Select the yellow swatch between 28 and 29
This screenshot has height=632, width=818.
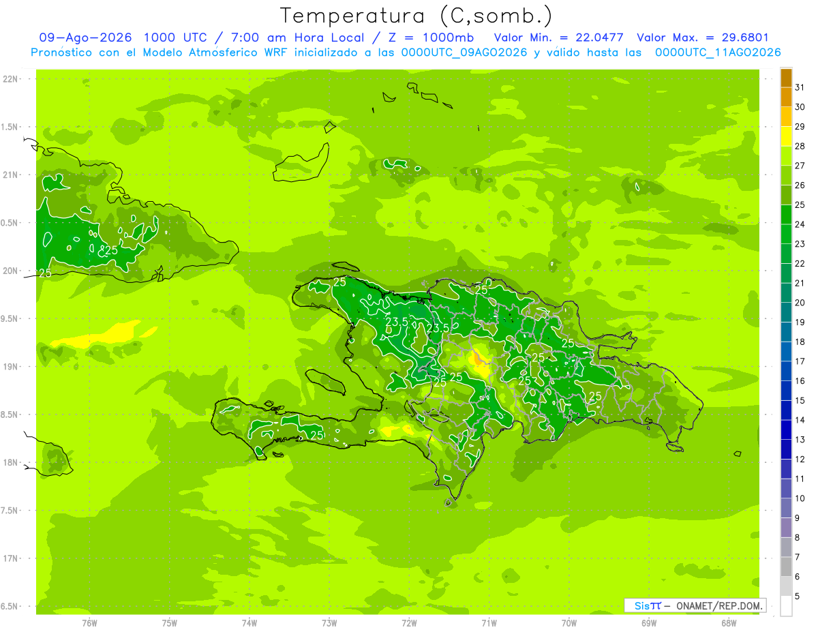pyautogui.click(x=786, y=136)
